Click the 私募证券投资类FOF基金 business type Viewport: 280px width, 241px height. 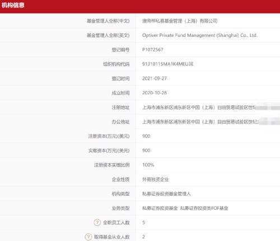(204, 208)
